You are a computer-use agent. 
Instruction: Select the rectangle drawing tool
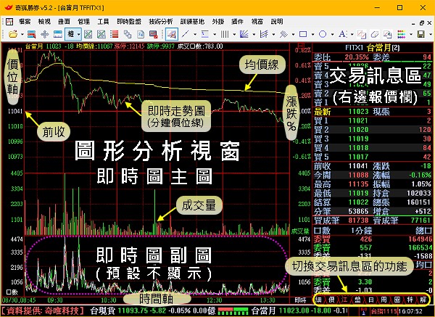tap(303, 34)
